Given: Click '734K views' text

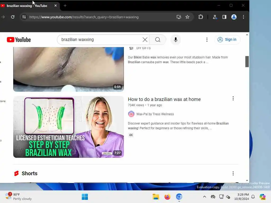Looking at the screenshot, I should click(x=136, y=105).
